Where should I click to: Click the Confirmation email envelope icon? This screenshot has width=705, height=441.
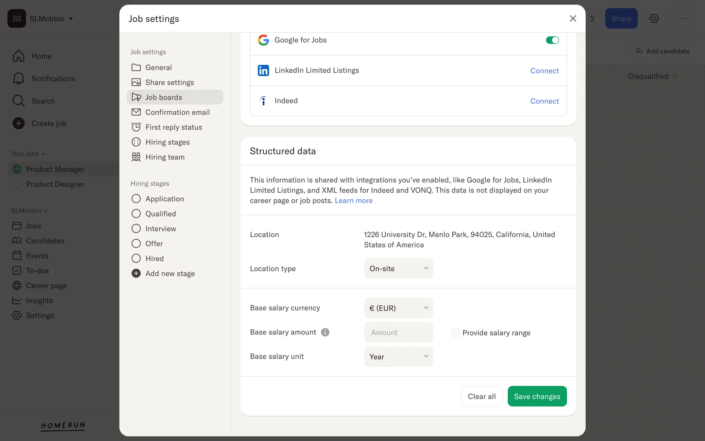click(136, 112)
